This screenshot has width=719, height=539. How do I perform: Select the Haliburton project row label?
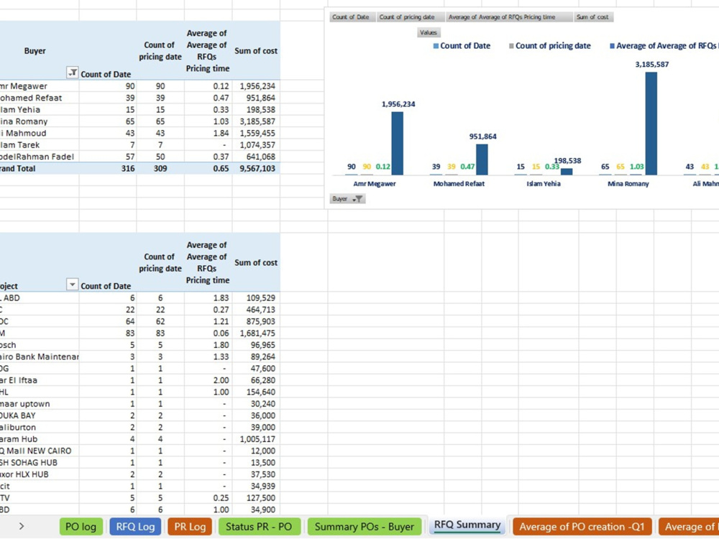click(40, 427)
